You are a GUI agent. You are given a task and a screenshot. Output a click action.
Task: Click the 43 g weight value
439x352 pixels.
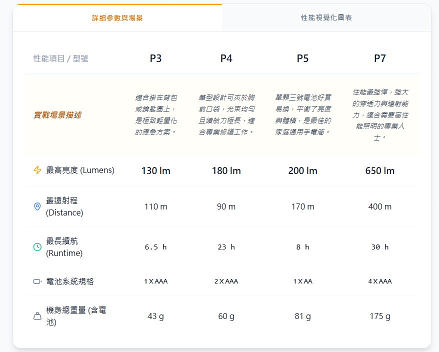click(x=155, y=316)
